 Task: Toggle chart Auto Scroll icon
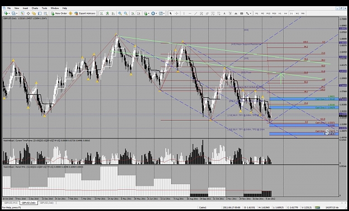tap(133, 13)
